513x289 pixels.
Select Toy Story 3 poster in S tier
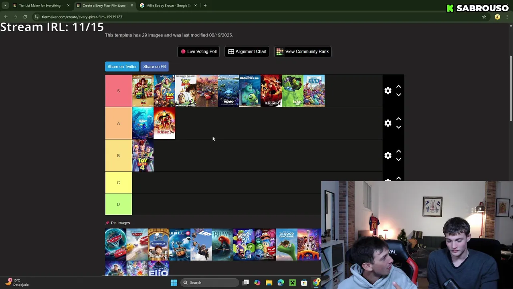coord(143,91)
